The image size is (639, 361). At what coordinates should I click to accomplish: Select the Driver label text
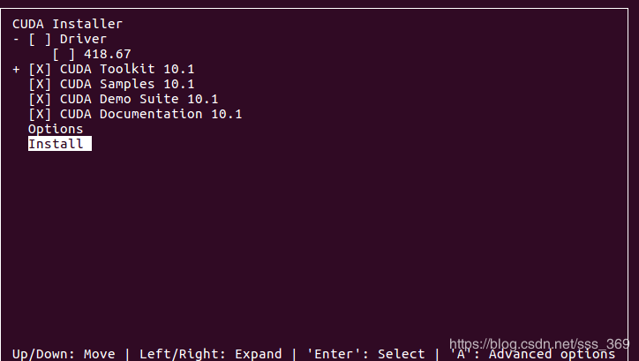(x=83, y=39)
